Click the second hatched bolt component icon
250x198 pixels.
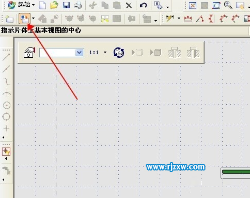coord(193,53)
